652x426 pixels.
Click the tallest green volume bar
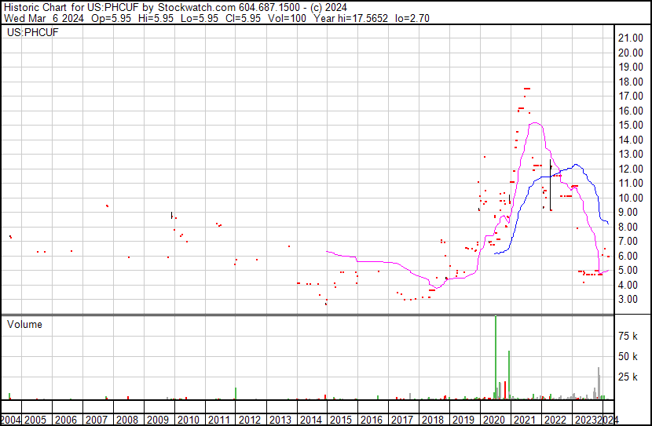point(496,357)
